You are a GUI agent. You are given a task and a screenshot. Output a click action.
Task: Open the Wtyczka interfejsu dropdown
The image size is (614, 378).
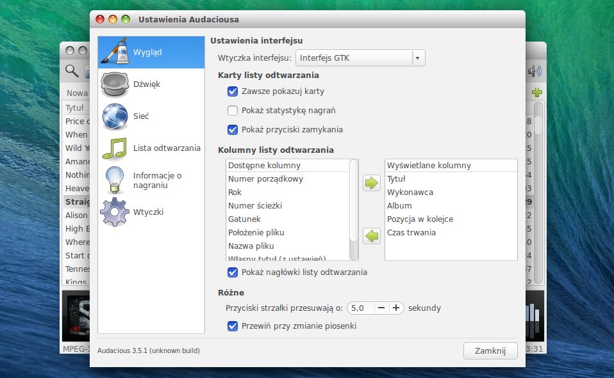pos(360,58)
